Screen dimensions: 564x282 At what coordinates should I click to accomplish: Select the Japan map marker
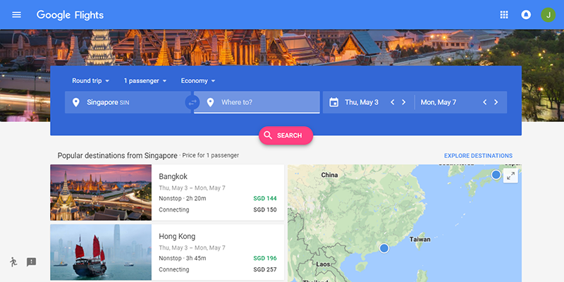click(x=496, y=175)
